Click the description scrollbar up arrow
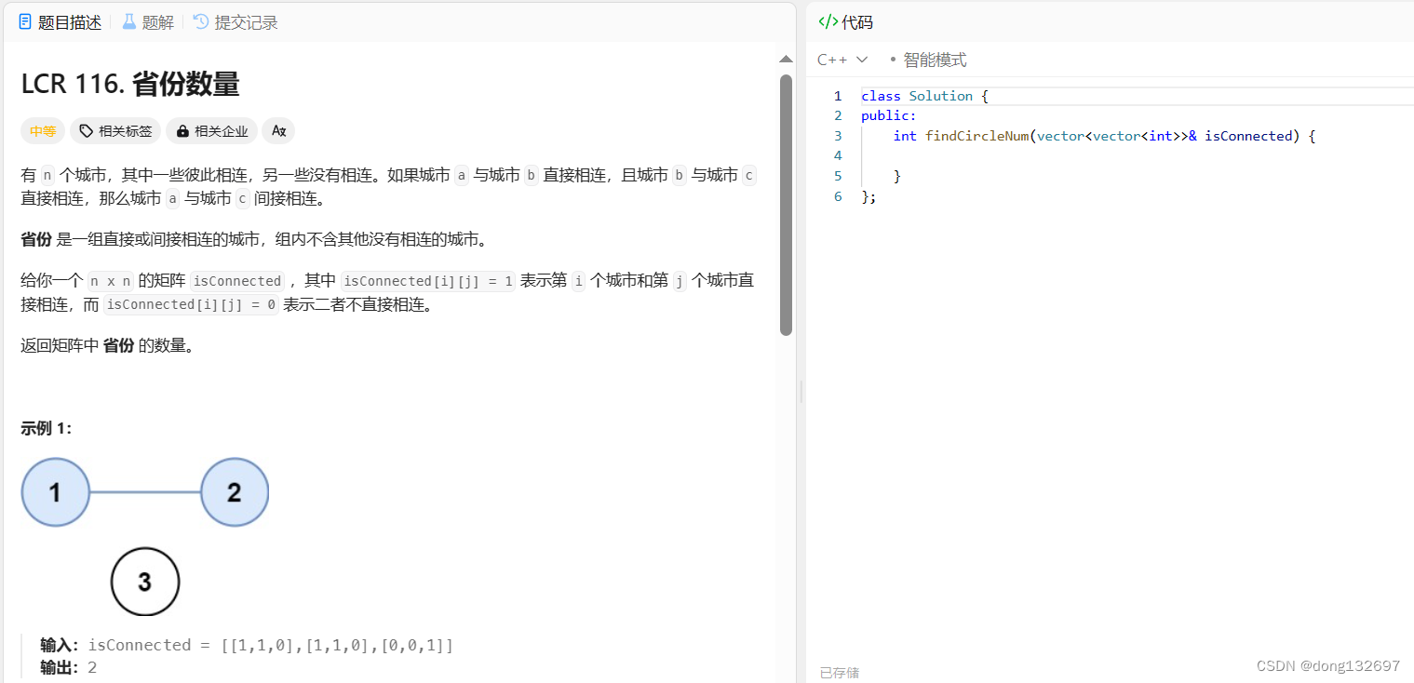 point(786,60)
